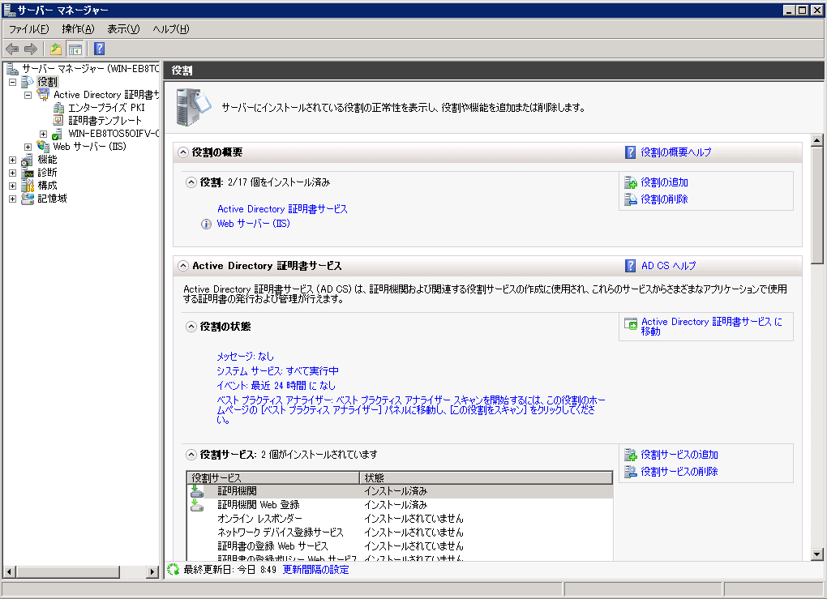Click the Back arrow toolbar icon

tap(12, 49)
